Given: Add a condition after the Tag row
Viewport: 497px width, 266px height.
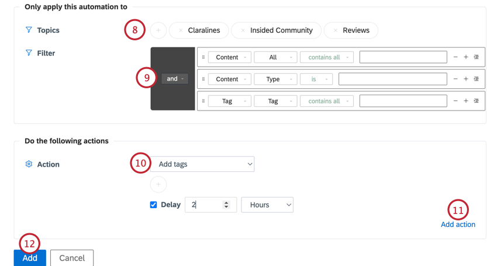Looking at the screenshot, I should [x=466, y=101].
